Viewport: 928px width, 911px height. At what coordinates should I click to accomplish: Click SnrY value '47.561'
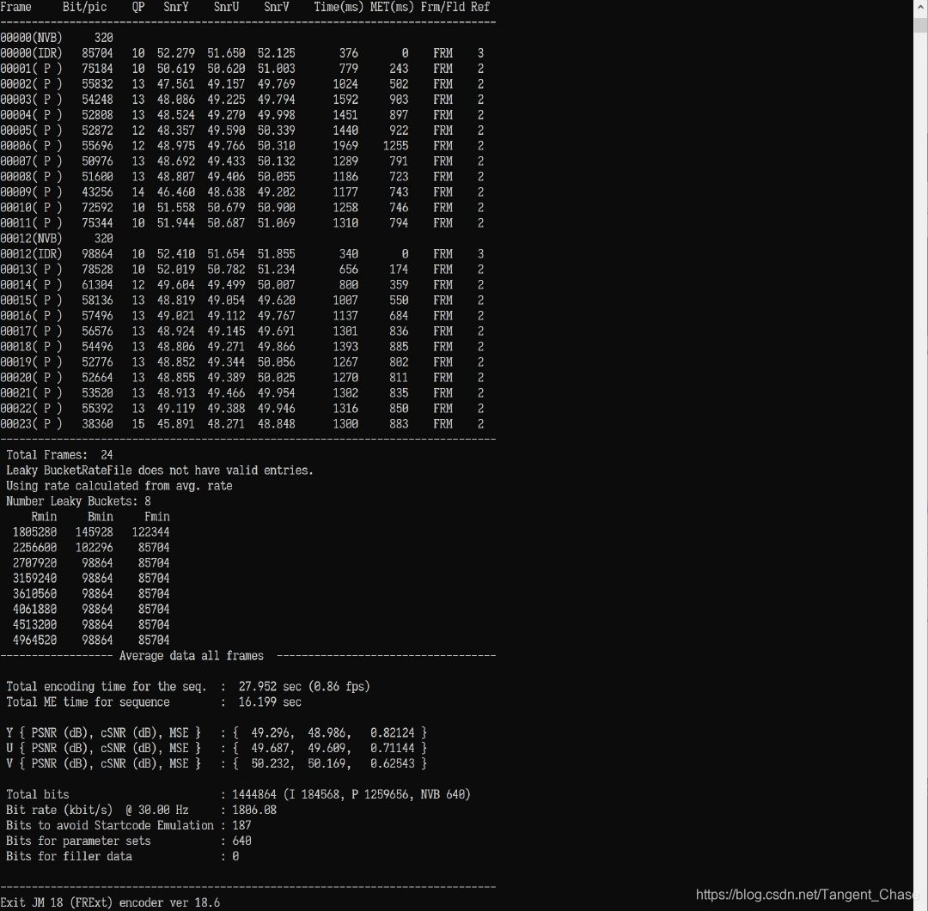[x=176, y=84]
